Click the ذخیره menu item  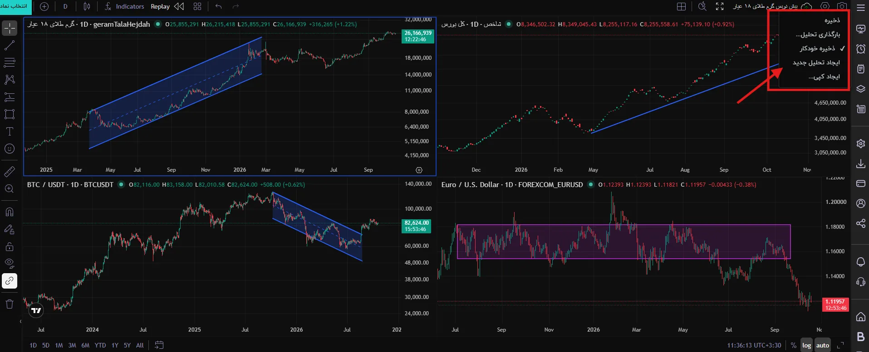tap(813, 20)
